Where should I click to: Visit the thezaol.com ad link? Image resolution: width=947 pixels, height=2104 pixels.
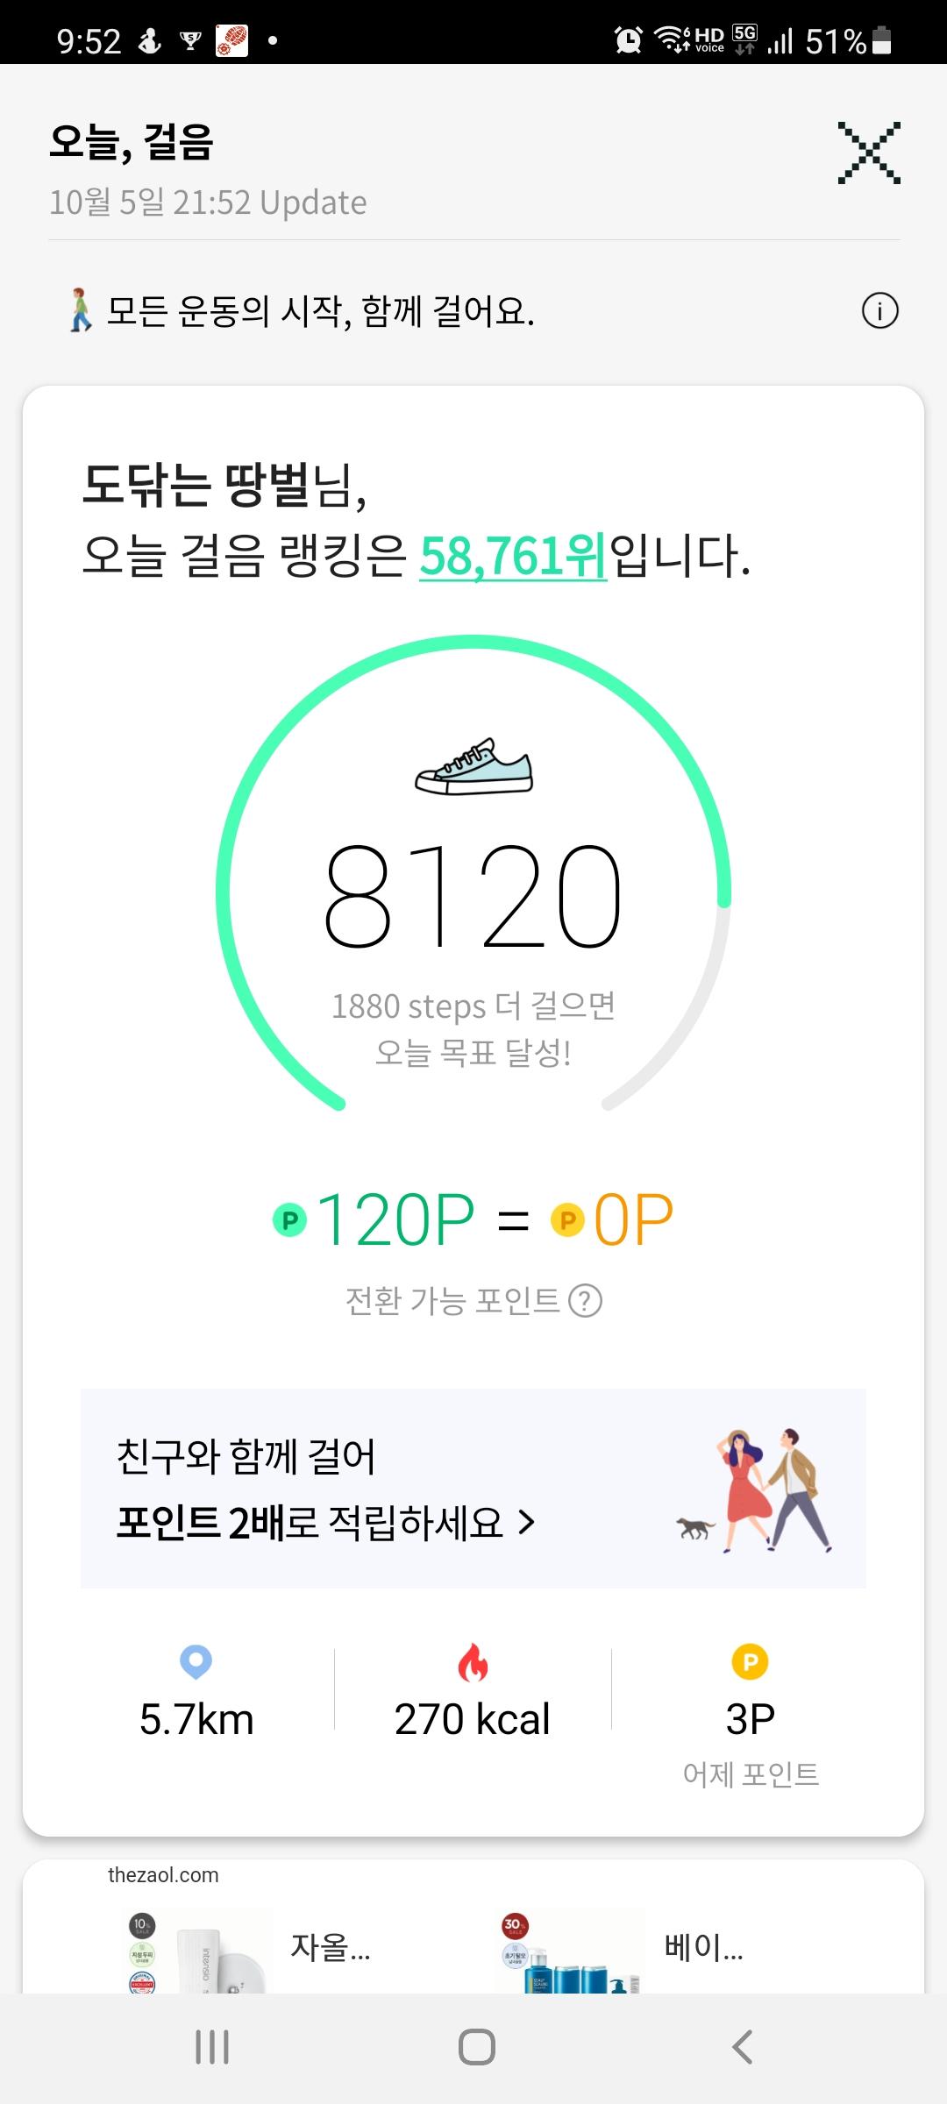coord(163,1875)
